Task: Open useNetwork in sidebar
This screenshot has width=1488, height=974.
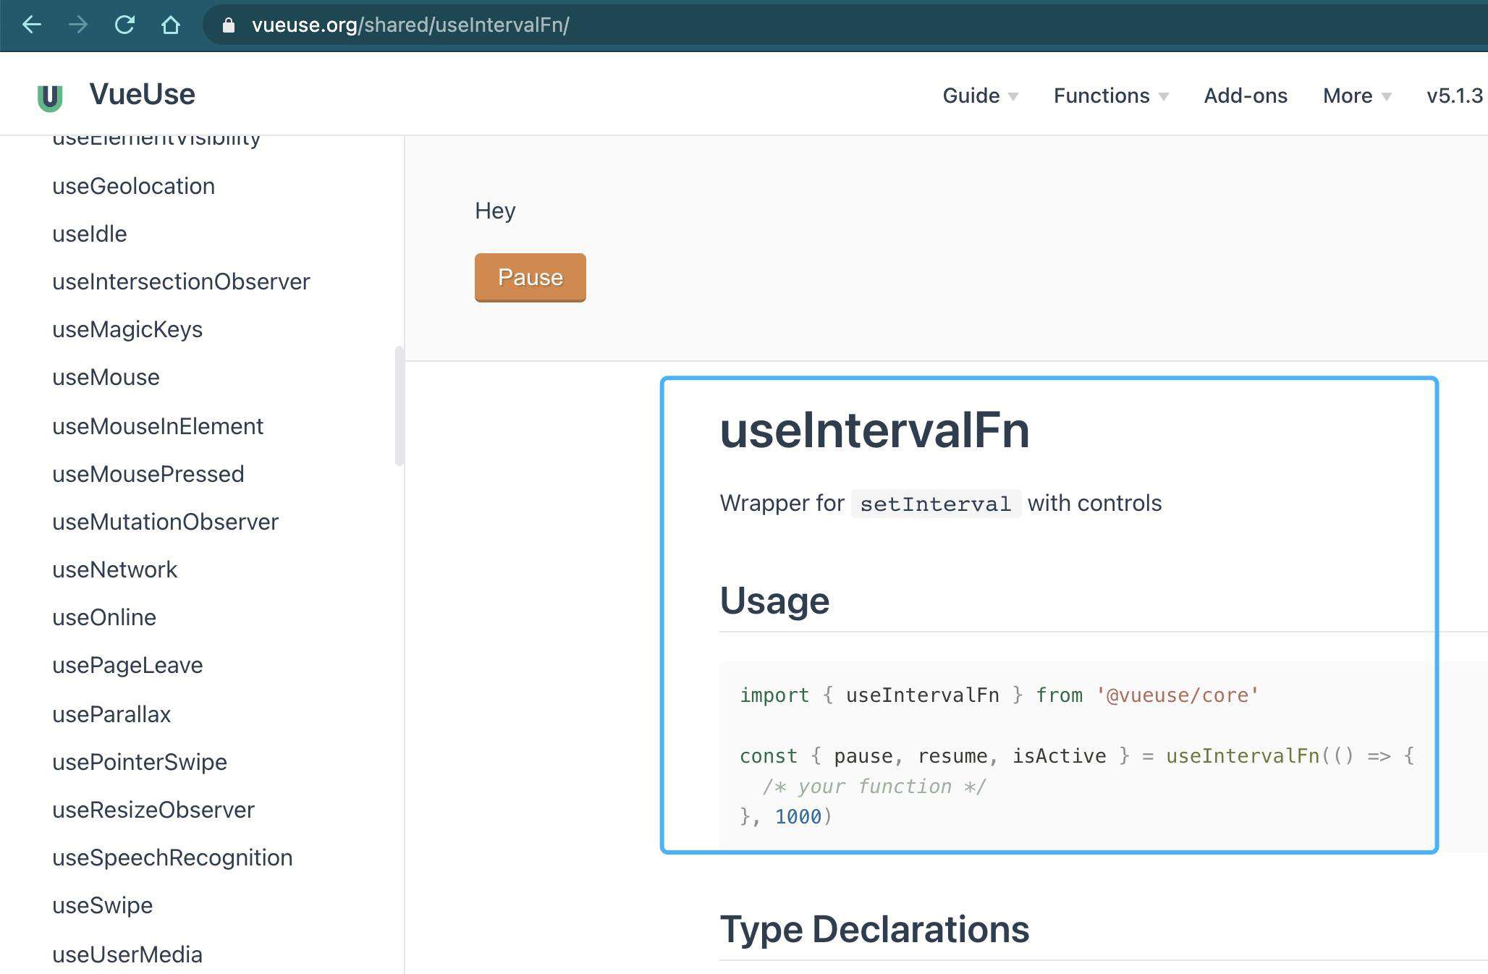Action: pyautogui.click(x=114, y=569)
